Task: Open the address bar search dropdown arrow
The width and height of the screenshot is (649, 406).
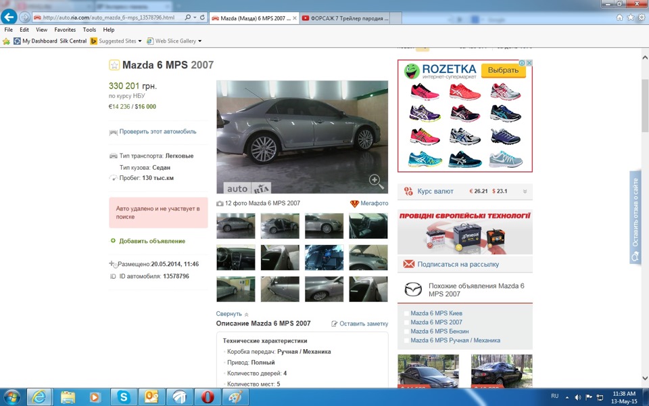Action: pyautogui.click(x=195, y=18)
